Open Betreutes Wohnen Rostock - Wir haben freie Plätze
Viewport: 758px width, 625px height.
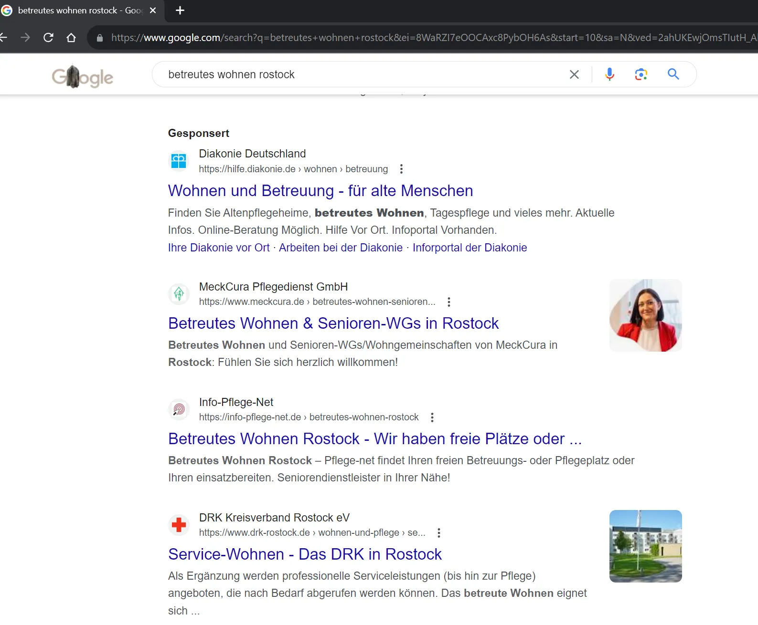[375, 439]
